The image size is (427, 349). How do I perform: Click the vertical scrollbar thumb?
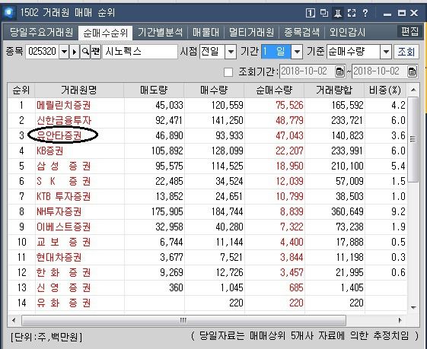(413, 139)
